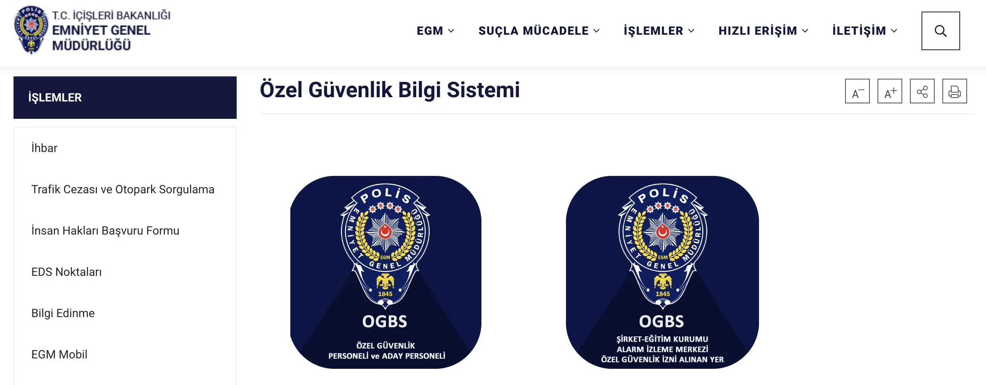Click EGM Mobil in sidebar

59,355
